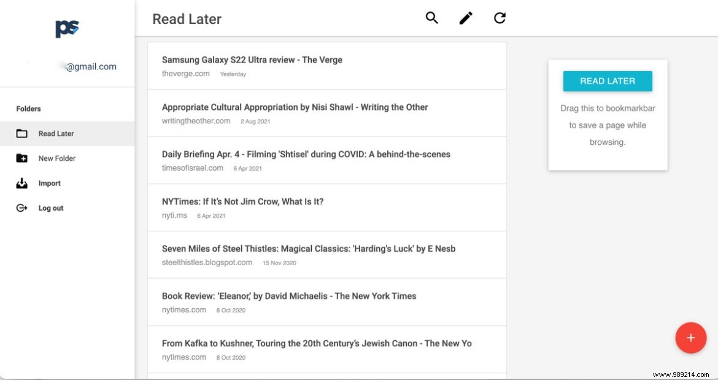Select the Read Later folder in sidebar
718x380 pixels.
55,133
